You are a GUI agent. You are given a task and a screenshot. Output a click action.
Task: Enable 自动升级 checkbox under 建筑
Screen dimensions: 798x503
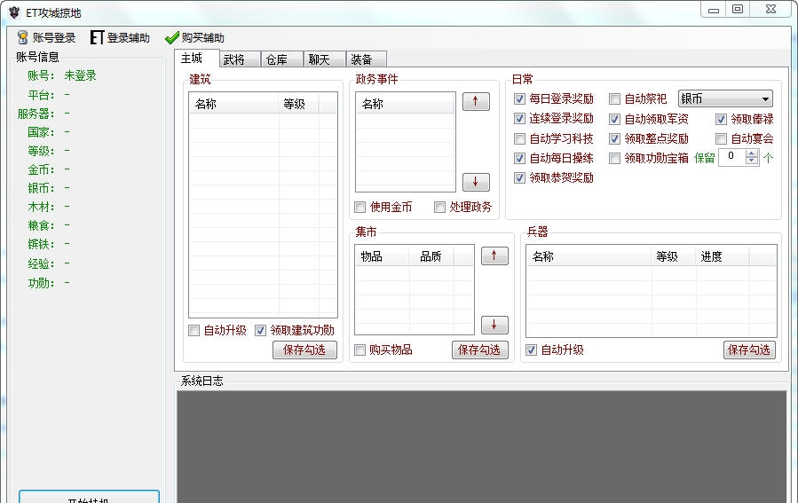(x=194, y=331)
